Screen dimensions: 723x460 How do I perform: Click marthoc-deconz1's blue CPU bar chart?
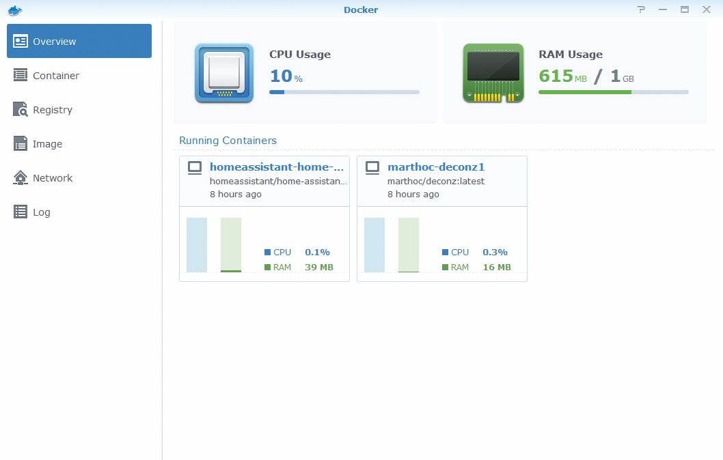point(374,245)
